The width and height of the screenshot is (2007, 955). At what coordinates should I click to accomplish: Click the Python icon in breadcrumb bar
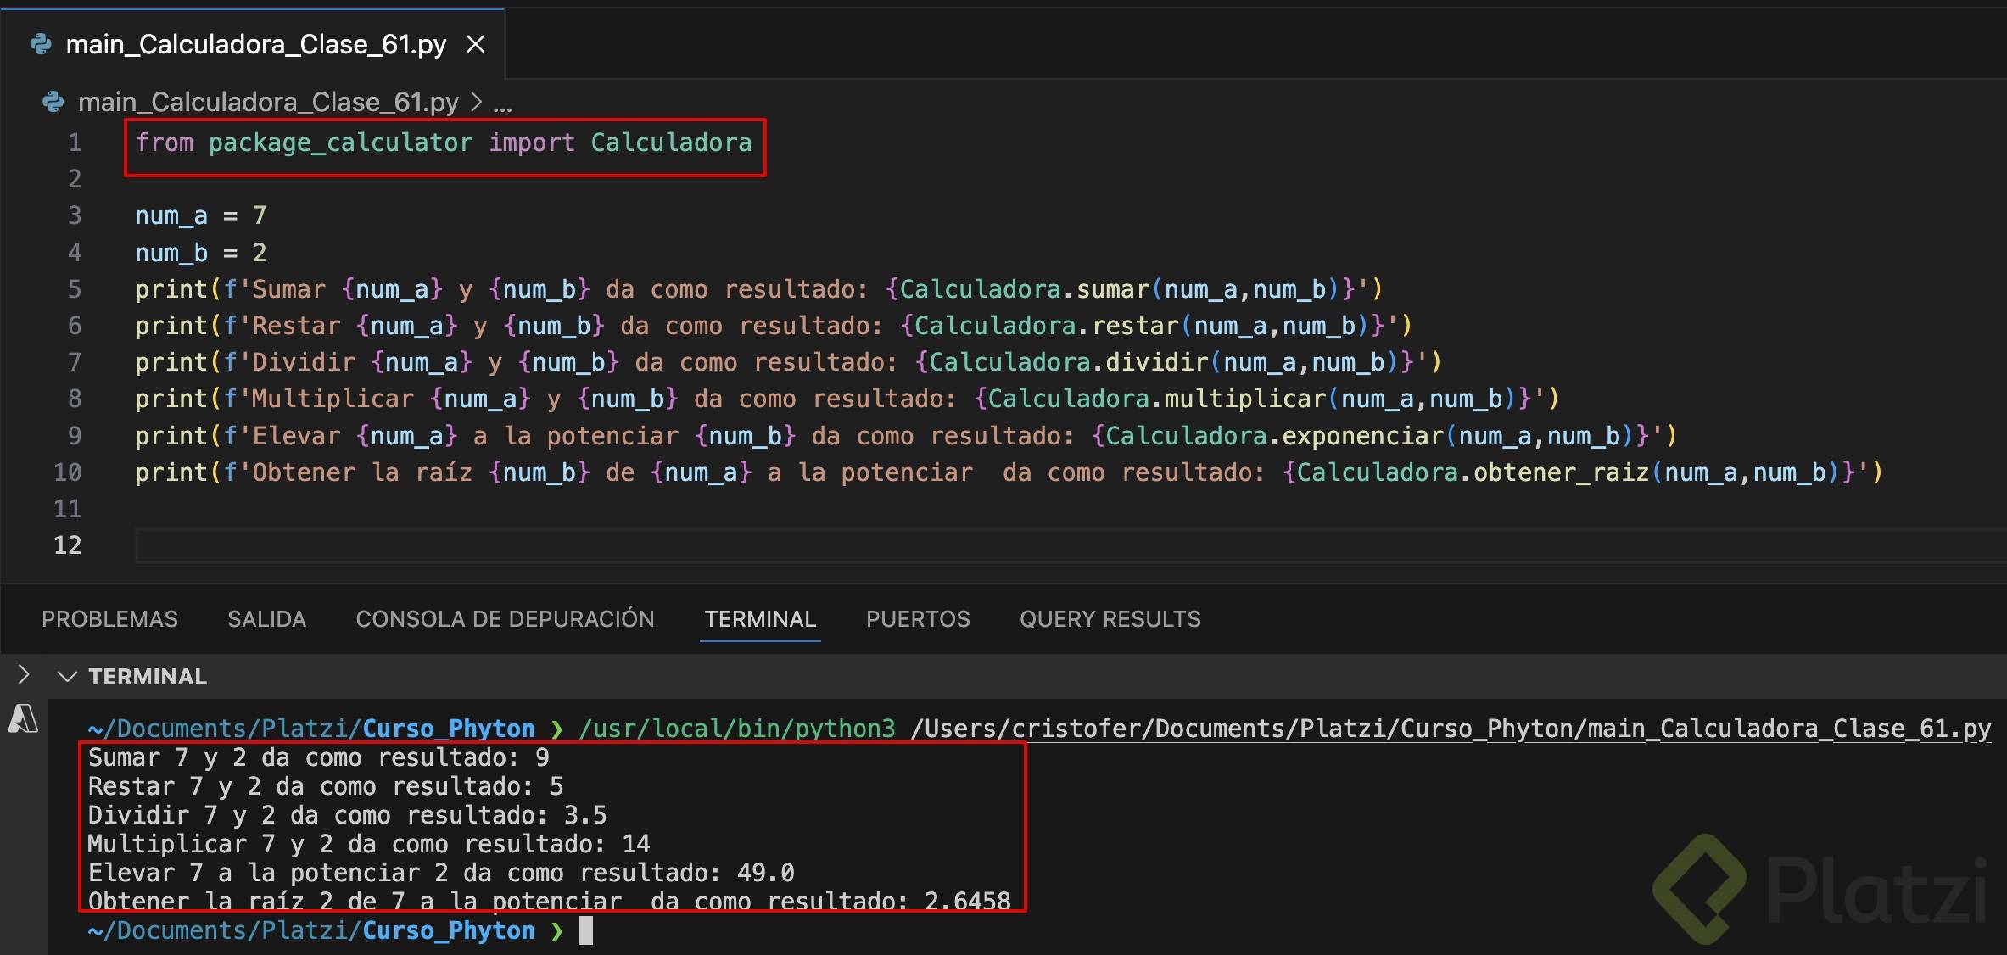pos(53,103)
